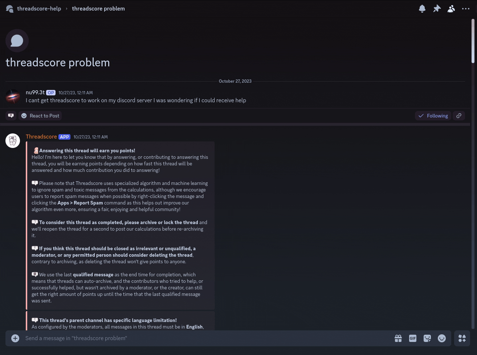Toggle the Following button
The height and width of the screenshot is (355, 477).
[433, 116]
